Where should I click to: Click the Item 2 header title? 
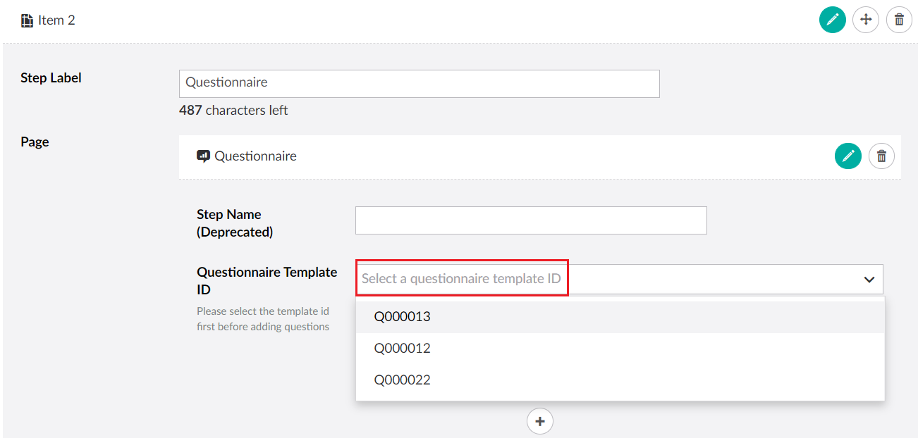[56, 20]
